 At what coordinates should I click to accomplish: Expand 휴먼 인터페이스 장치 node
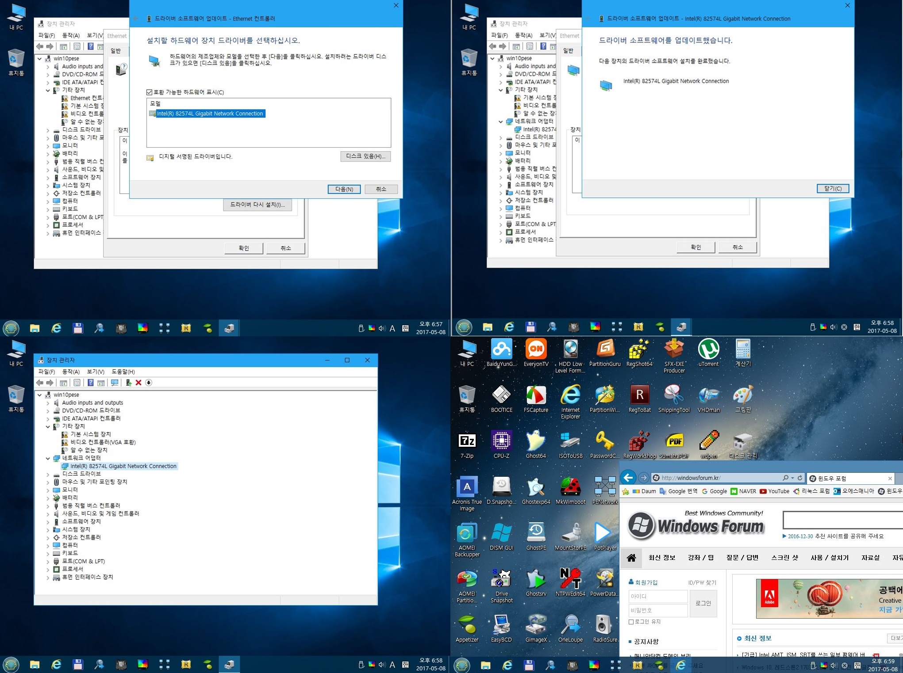click(x=48, y=578)
